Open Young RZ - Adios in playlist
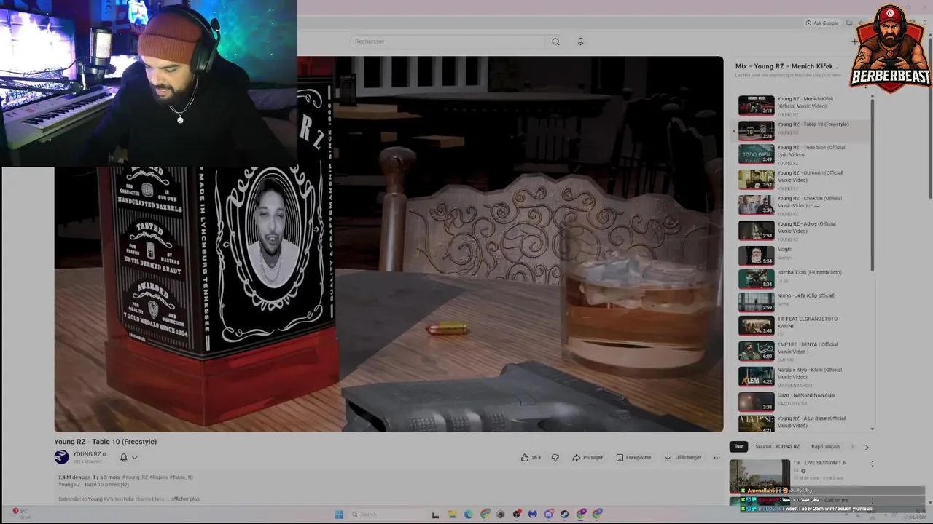 point(801,231)
